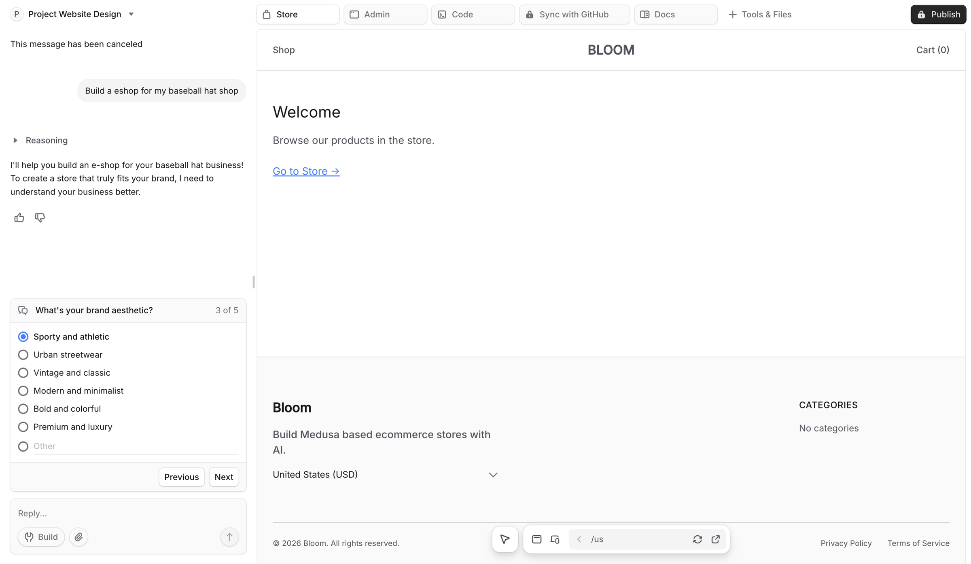Open the Privacy Policy link

point(846,543)
